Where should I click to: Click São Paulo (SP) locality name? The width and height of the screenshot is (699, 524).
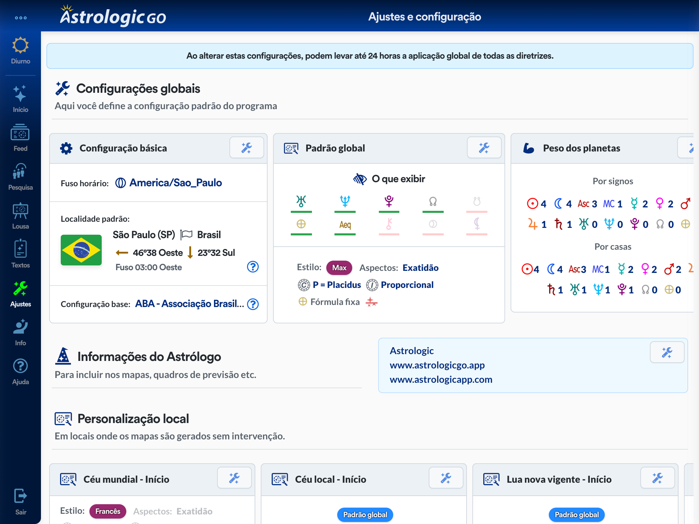(144, 235)
